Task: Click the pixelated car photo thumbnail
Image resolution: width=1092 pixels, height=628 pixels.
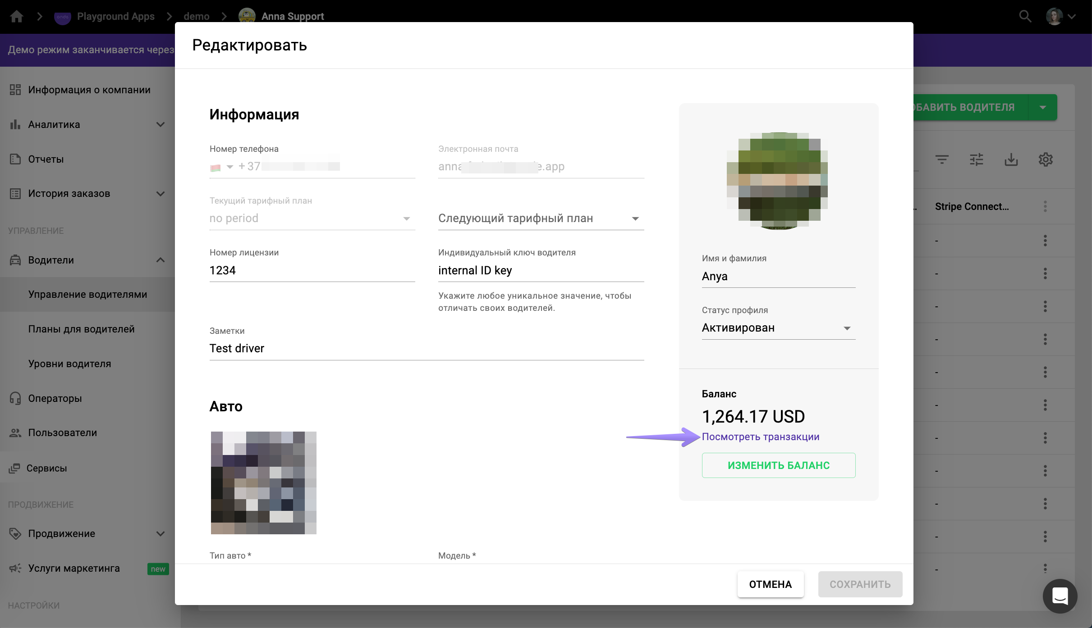Action: [x=263, y=483]
